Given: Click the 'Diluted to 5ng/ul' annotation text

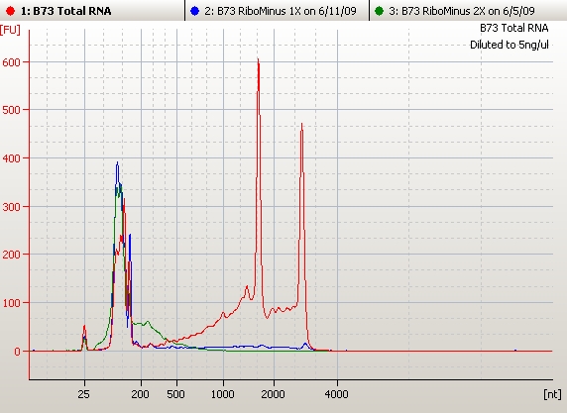Looking at the screenshot, I should click(x=510, y=45).
